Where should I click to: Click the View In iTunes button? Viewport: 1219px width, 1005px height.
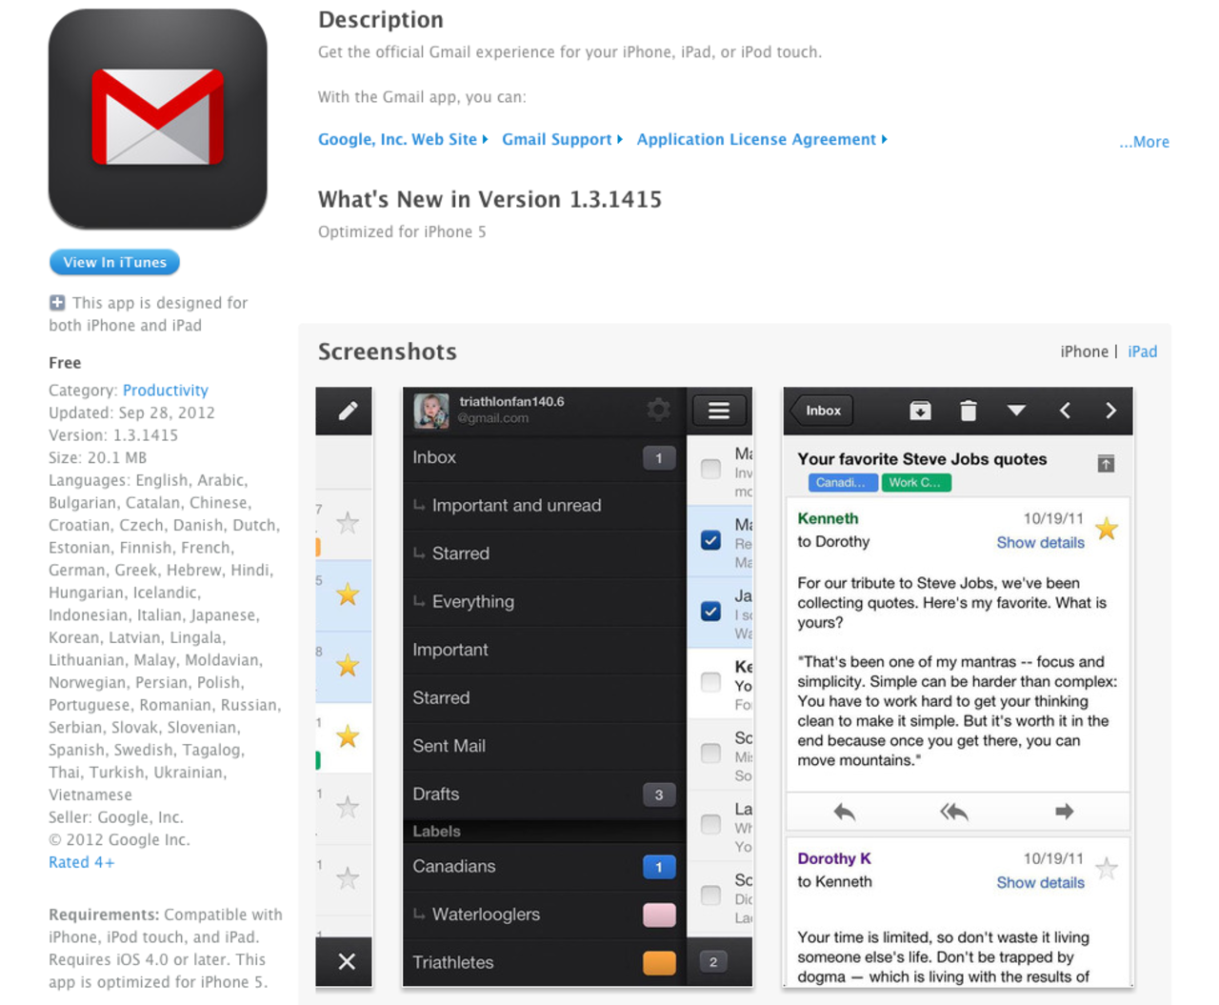point(114,262)
